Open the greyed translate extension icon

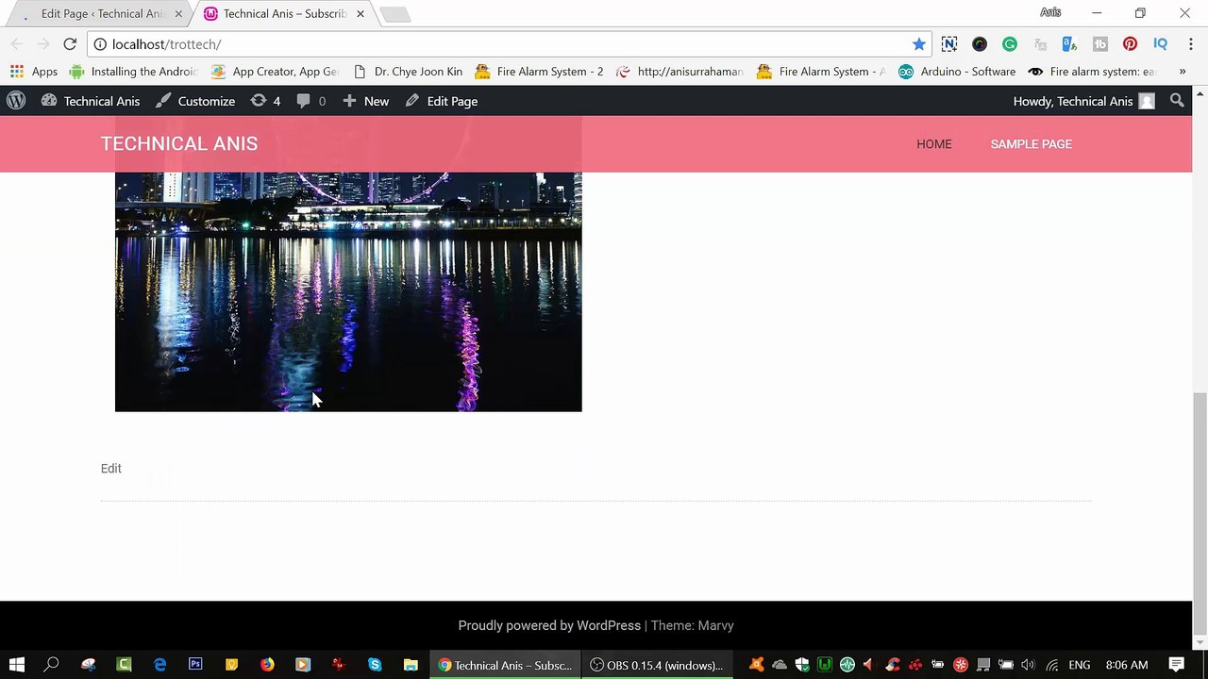coord(1040,44)
